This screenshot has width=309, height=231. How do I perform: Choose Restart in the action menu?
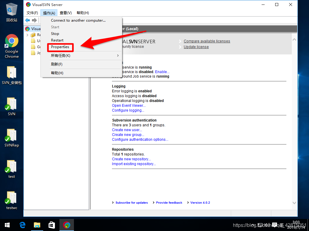tap(81, 40)
